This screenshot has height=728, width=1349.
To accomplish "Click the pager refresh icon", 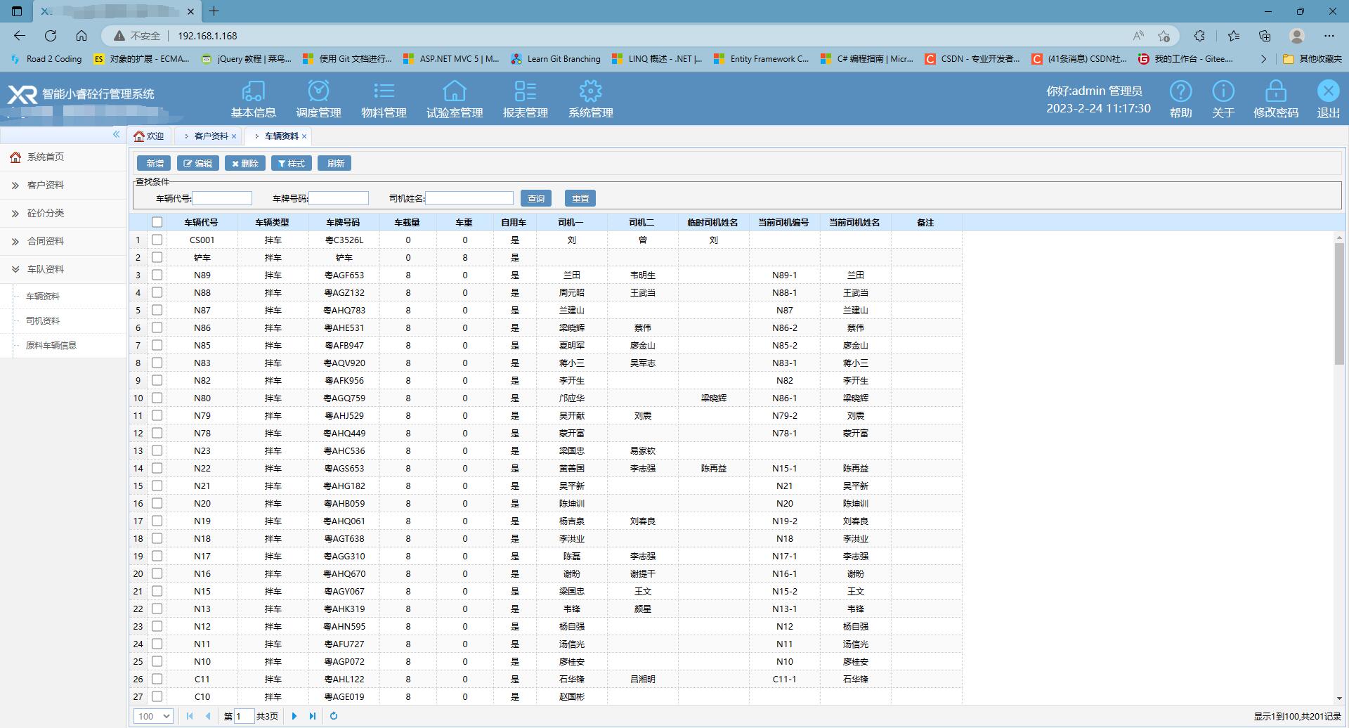I will [334, 716].
